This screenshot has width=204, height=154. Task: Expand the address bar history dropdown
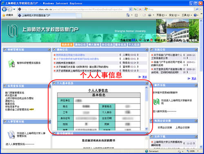130,9
